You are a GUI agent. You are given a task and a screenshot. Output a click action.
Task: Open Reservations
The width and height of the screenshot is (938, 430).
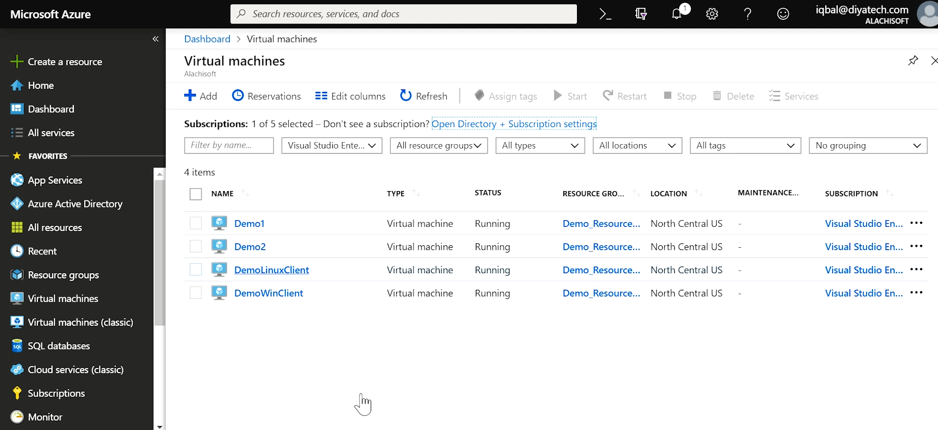click(x=266, y=96)
